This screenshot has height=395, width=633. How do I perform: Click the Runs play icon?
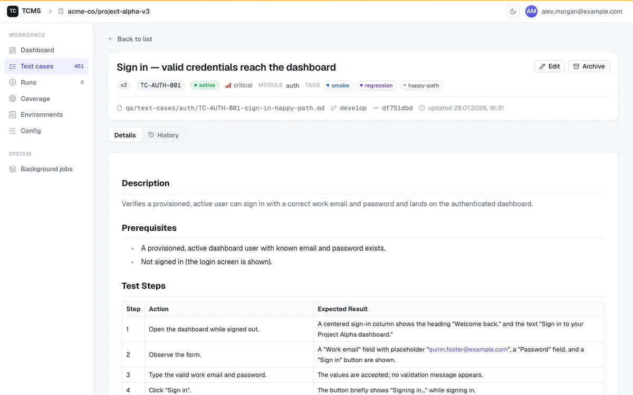tap(13, 82)
